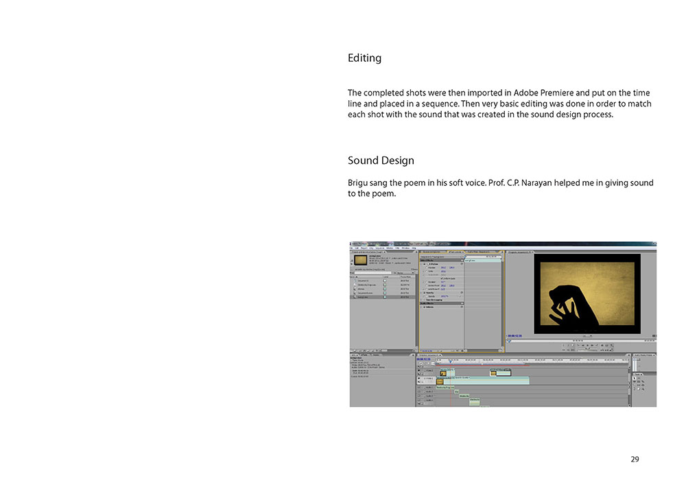Screen dimensions: 686x485
Task: Expand the Volume audio effect
Action: point(422,307)
